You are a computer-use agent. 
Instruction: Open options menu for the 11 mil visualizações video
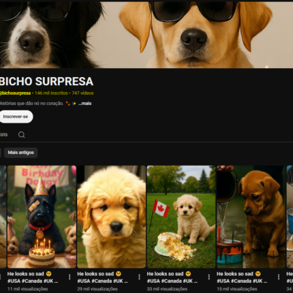point(70,277)
